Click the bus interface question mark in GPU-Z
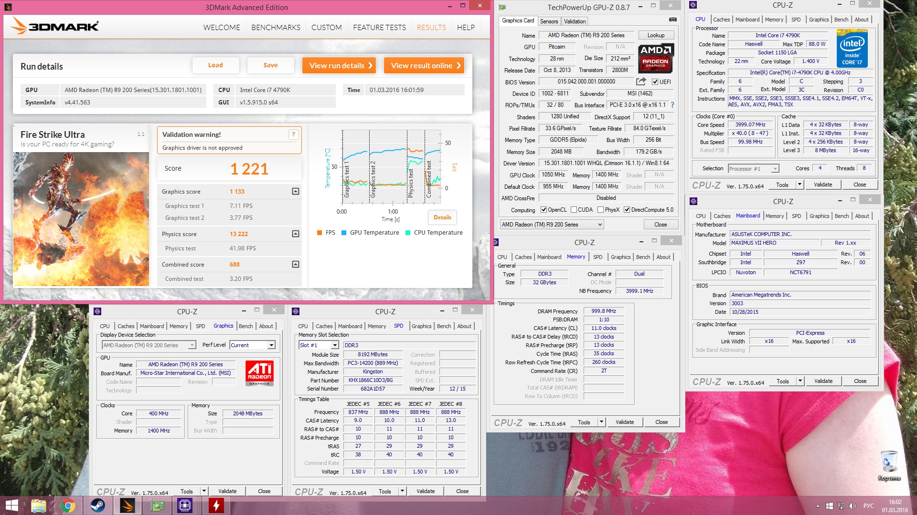 [x=672, y=105]
